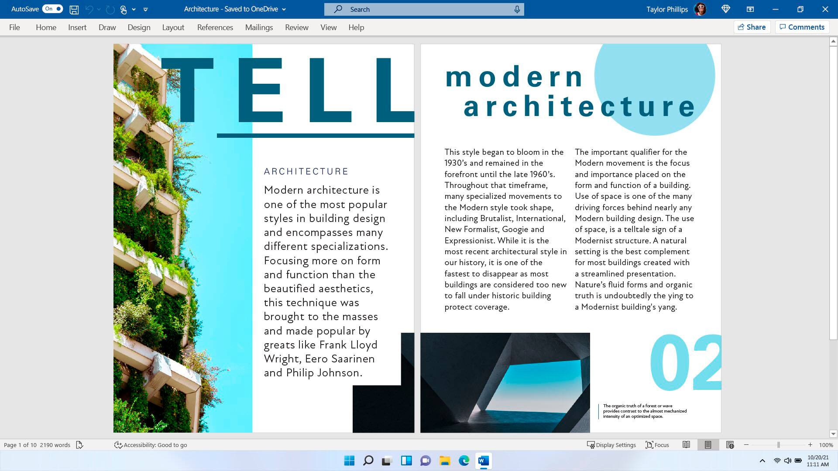Click the Accessibility status icon
The image size is (838, 471).
coord(118,444)
